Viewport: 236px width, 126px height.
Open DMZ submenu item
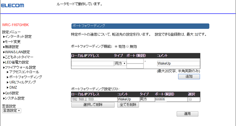[x=12, y=87]
